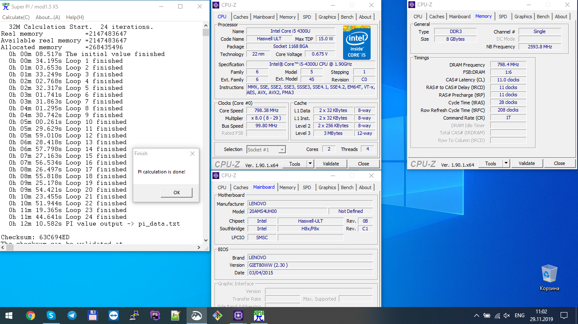This screenshot has width=578, height=324.
Task: Select the Корзина recycle bin on the desktop
Action: 550,278
